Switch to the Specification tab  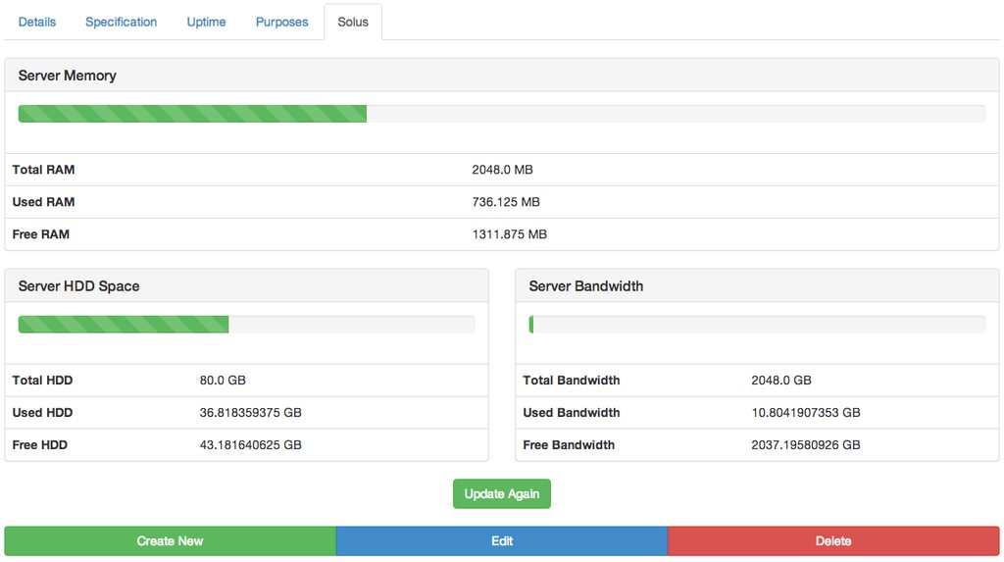click(121, 22)
